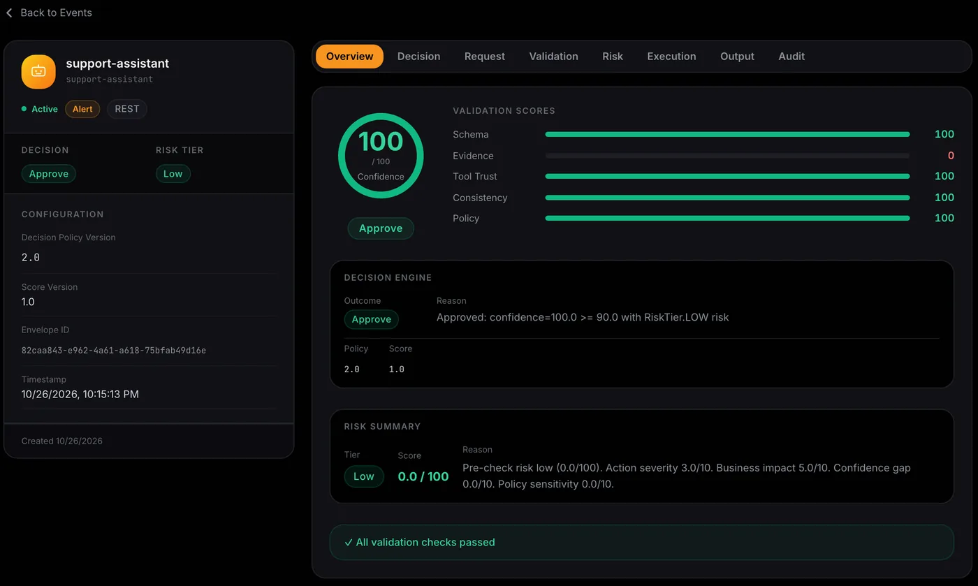The height and width of the screenshot is (586, 978).
Task: Click the 'Pre-check risk low' reason text
Action: [x=687, y=476]
